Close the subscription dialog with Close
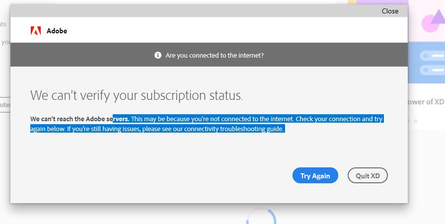445x224 pixels. (390, 11)
